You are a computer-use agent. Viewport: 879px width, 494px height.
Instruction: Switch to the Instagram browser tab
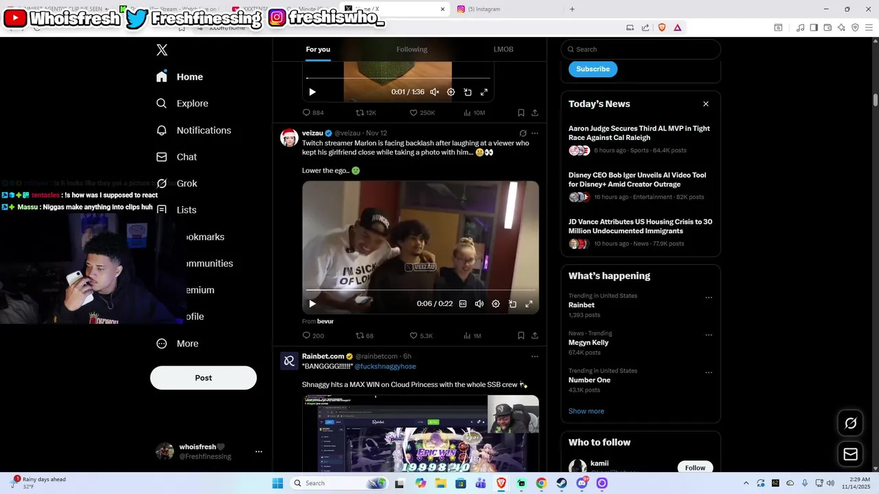coord(505,9)
